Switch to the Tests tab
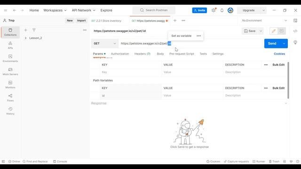Viewport: 301px width, 169px height. pos(203,54)
